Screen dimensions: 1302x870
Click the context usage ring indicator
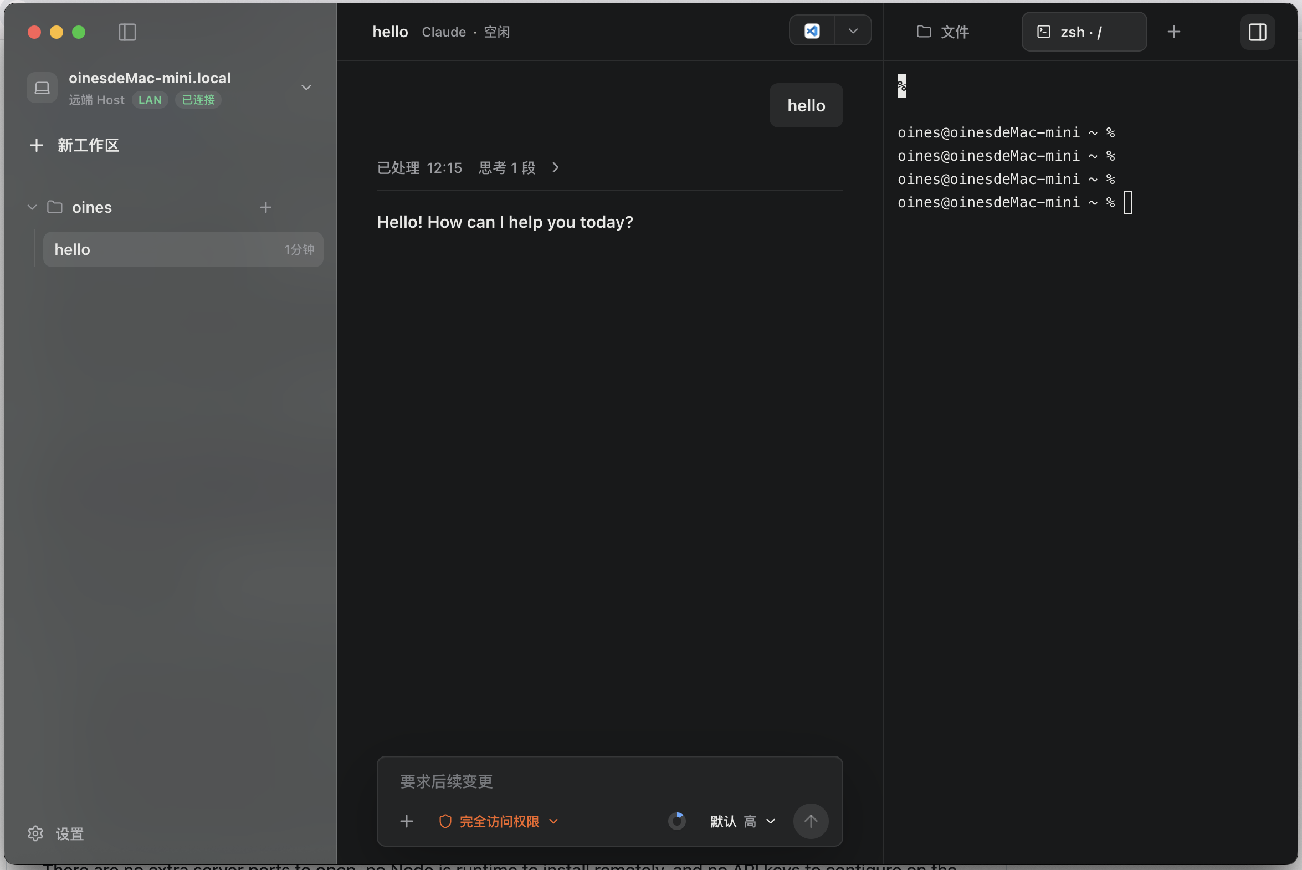tap(677, 821)
